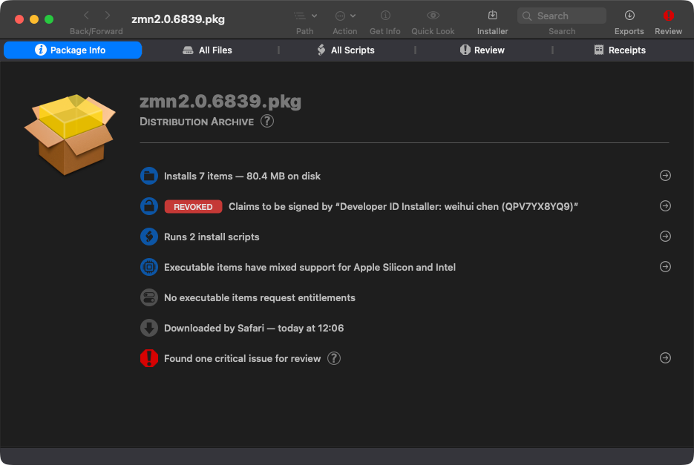The height and width of the screenshot is (465, 694).
Task: Switch to the All Scripts tab
Action: point(345,50)
